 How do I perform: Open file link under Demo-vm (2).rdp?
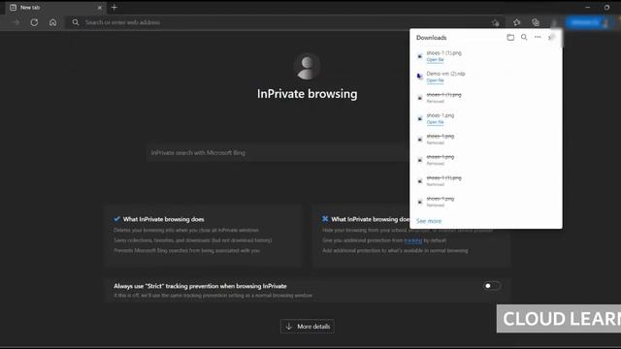[435, 80]
